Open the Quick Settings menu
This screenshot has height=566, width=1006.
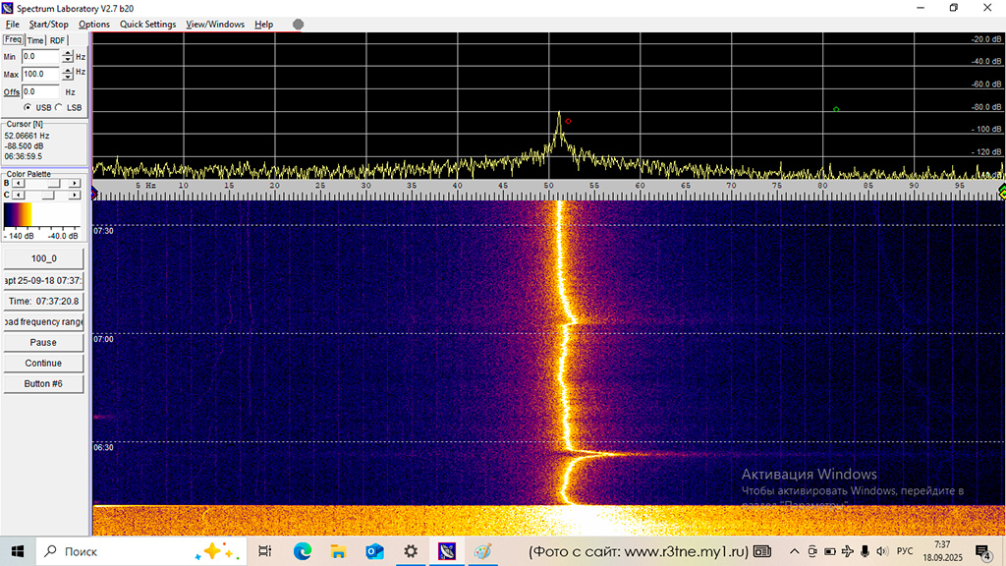(147, 25)
